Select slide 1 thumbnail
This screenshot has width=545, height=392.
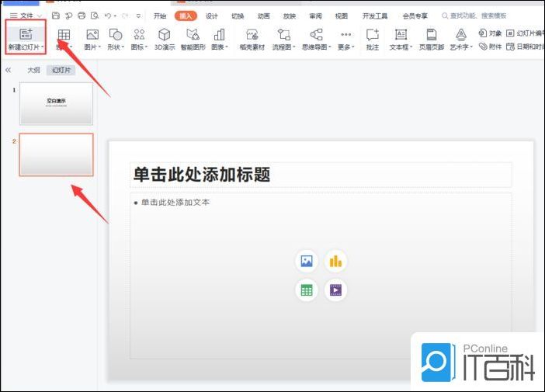(57, 103)
